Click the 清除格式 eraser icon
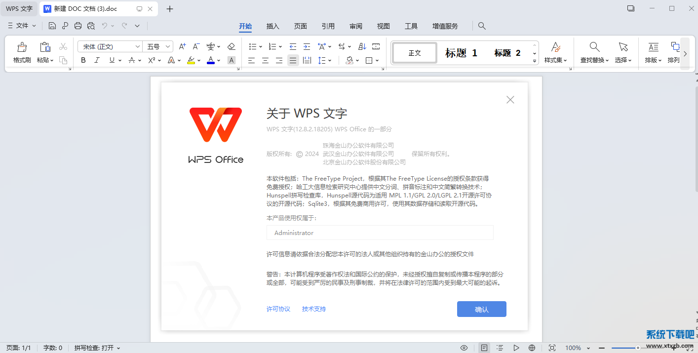The width and height of the screenshot is (698, 353). [x=231, y=46]
